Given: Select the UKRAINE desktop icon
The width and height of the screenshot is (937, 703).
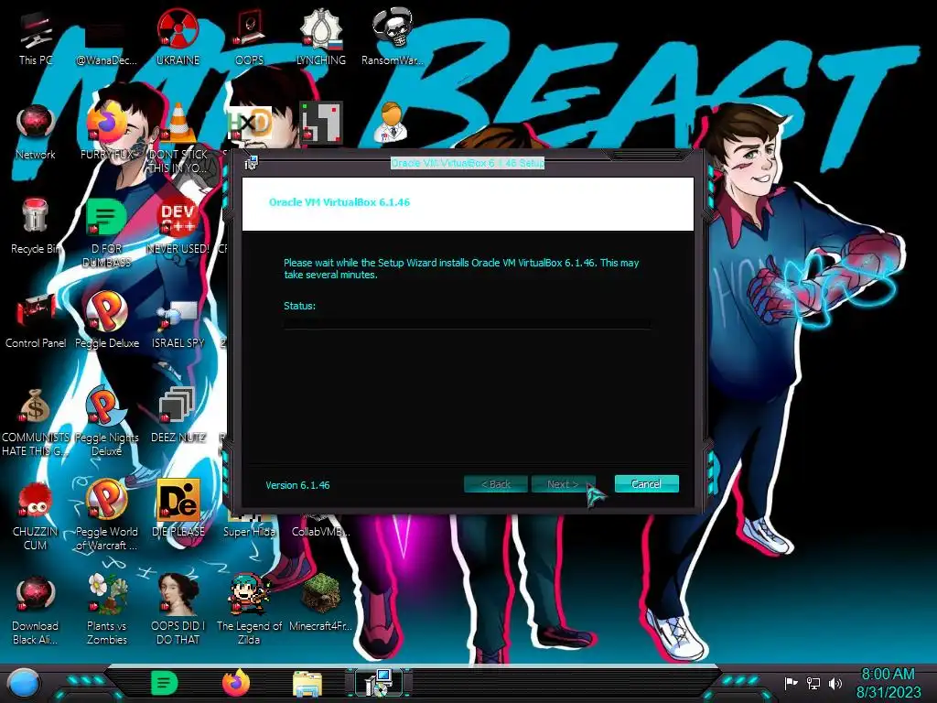Looking at the screenshot, I should tap(178, 38).
